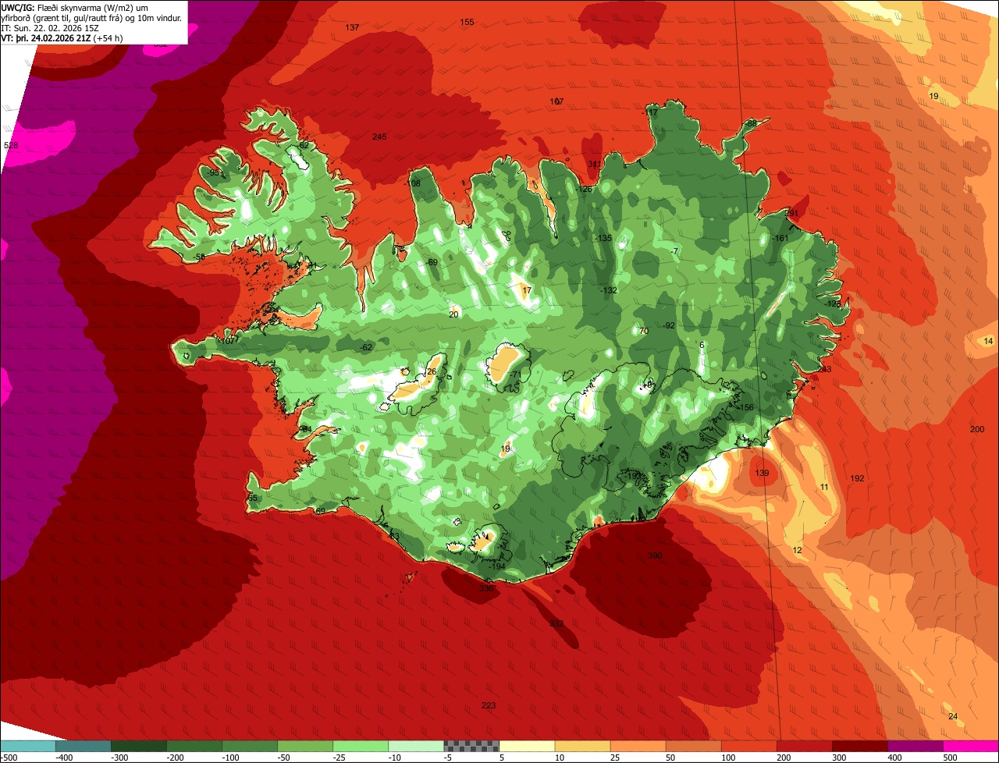This screenshot has height=763, width=999.
Task: Click the title line 'UWC/IG: Flæði skynvarma (W/m2) um'
Action: pyautogui.click(x=75, y=7)
